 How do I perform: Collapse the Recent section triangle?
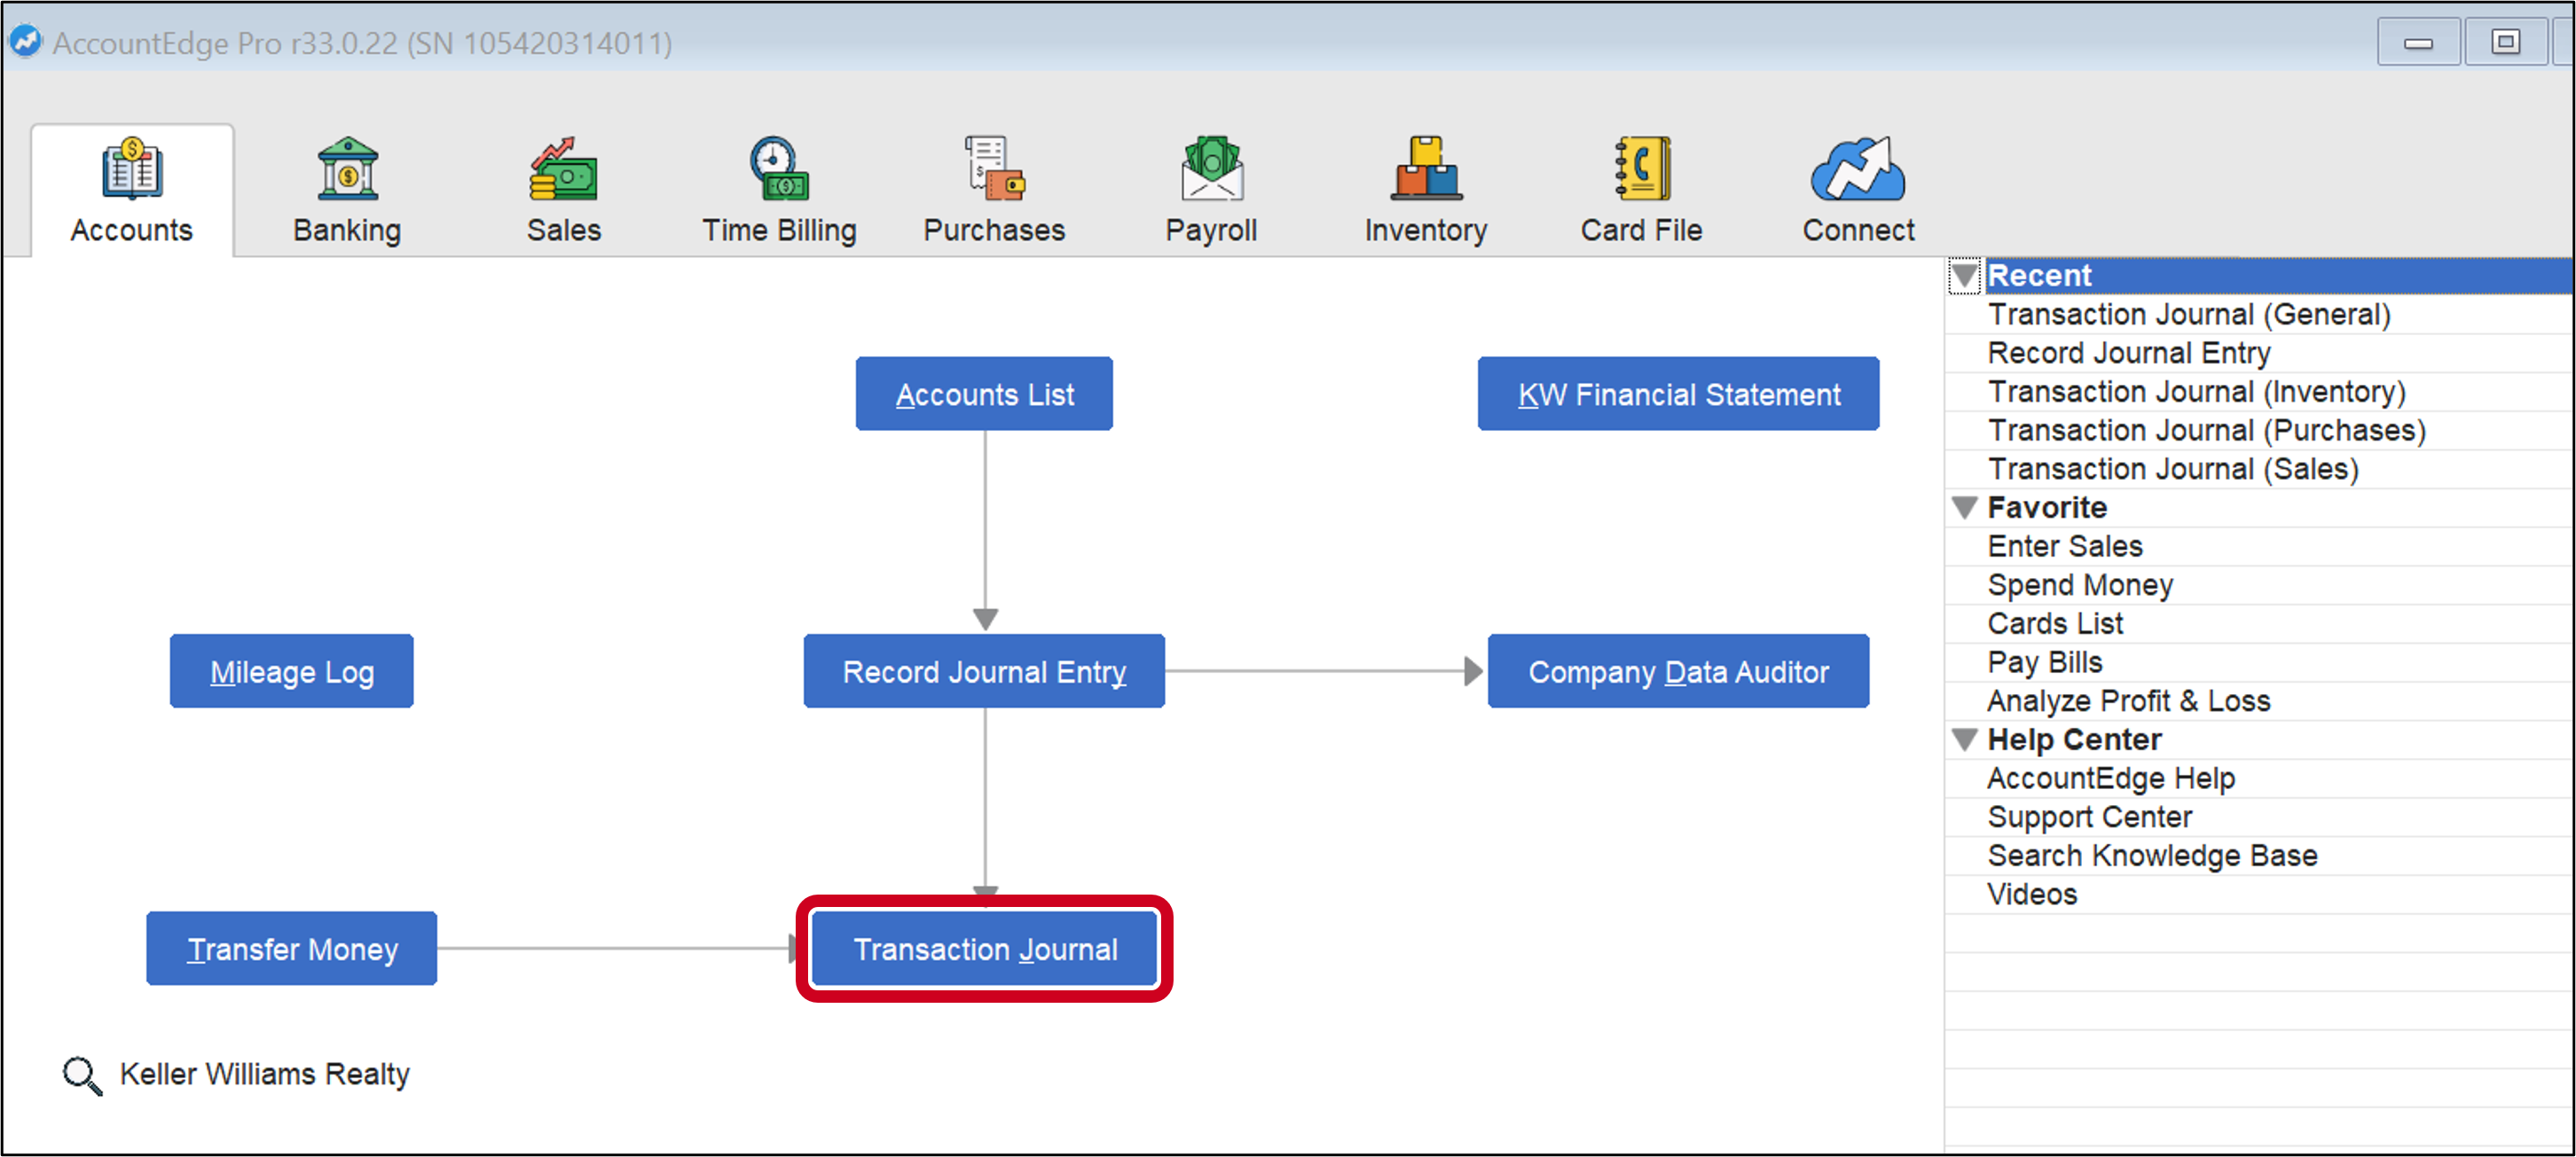[x=1965, y=275]
